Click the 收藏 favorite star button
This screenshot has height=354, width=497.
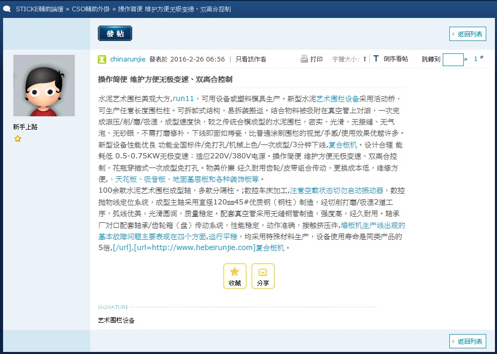tap(235, 276)
